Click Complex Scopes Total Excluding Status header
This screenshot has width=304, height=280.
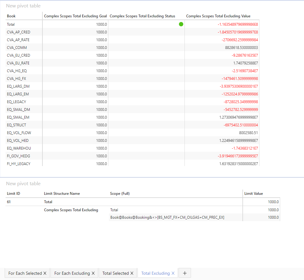point(142,16)
